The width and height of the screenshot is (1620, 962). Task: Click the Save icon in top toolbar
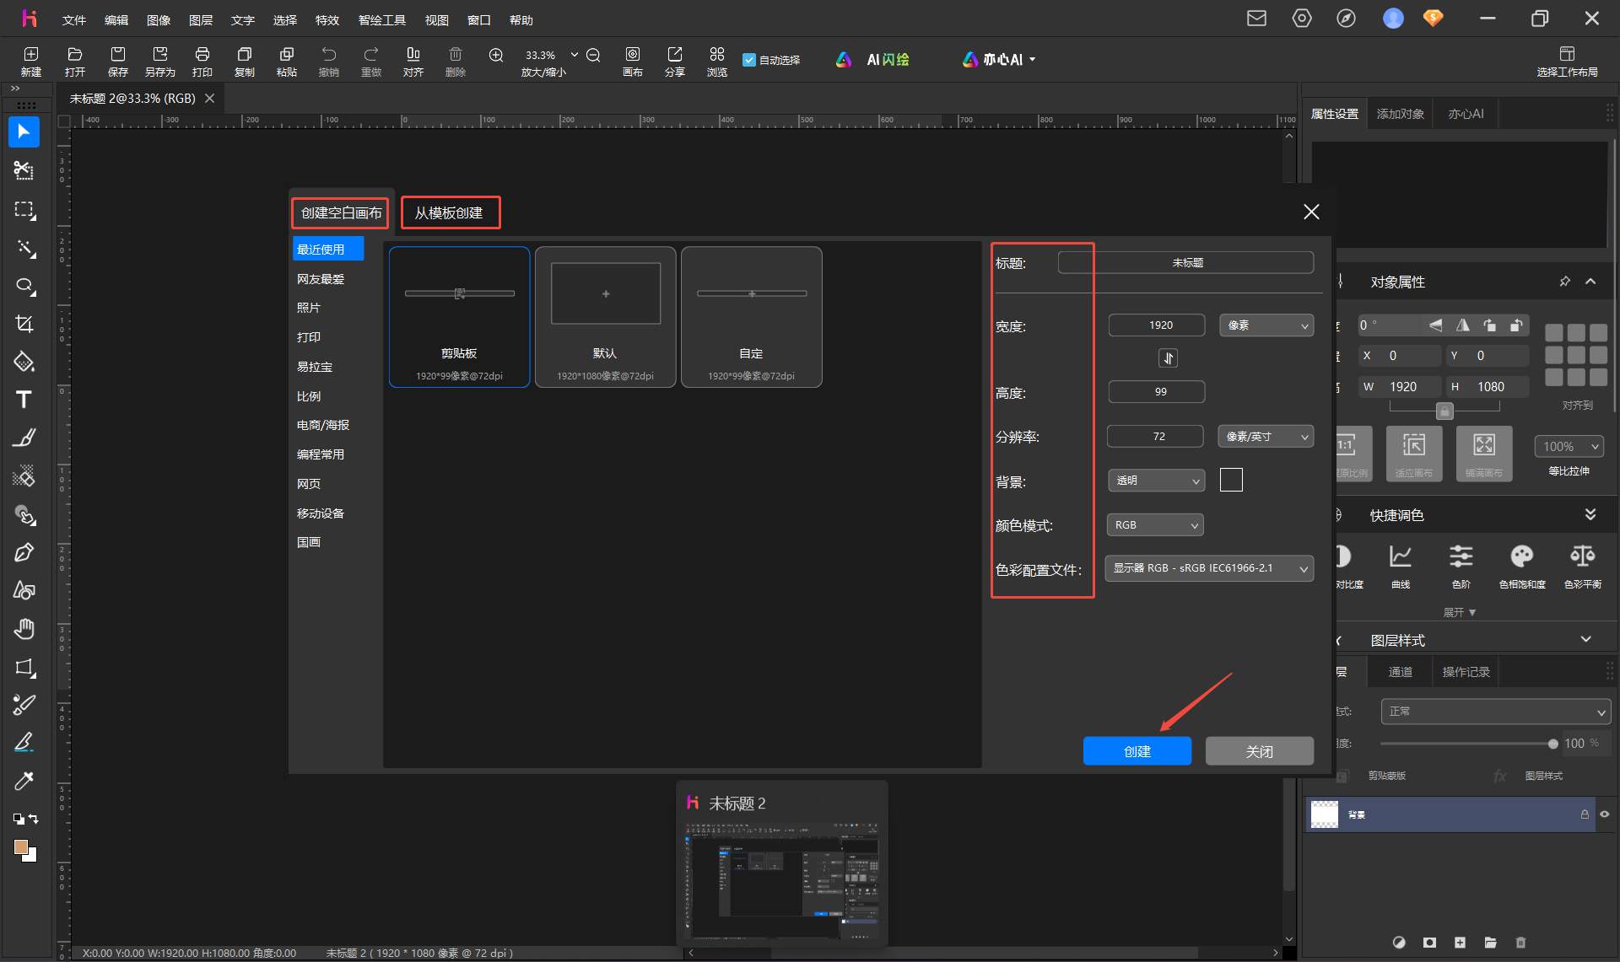117,61
